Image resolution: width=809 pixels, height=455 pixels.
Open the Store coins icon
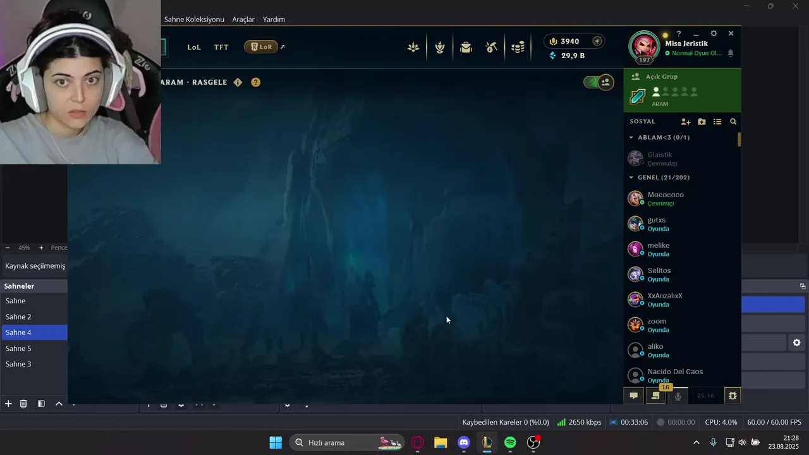518,47
